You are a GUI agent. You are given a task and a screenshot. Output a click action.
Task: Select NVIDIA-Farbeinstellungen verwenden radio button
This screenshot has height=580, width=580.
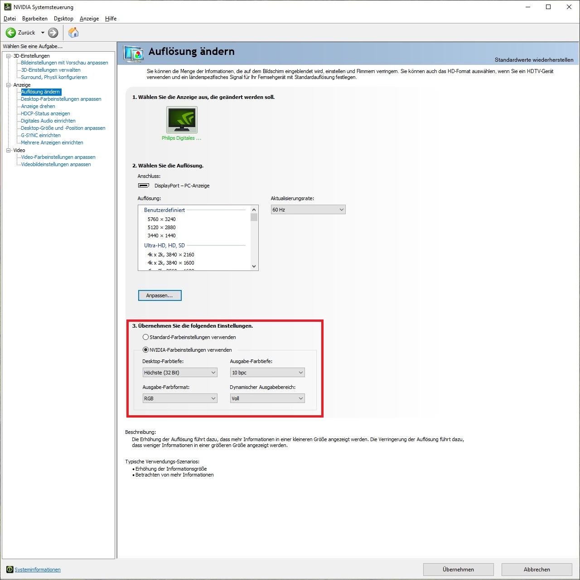pyautogui.click(x=145, y=350)
